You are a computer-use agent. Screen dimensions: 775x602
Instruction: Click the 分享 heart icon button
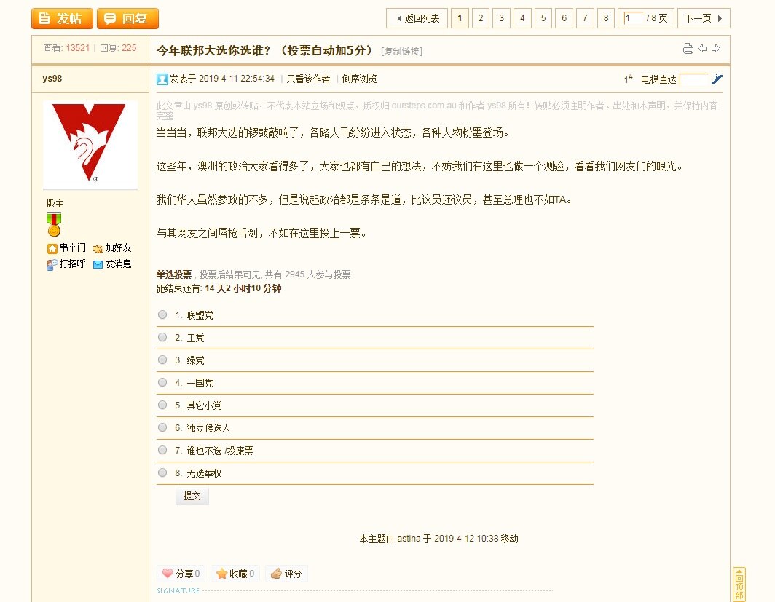pos(181,574)
